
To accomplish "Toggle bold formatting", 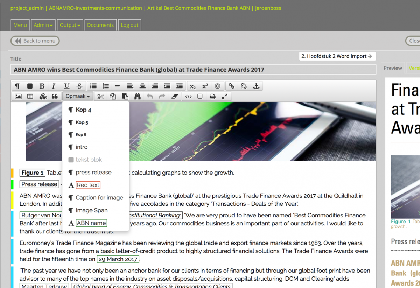I will pyautogui.click(x=42, y=86).
